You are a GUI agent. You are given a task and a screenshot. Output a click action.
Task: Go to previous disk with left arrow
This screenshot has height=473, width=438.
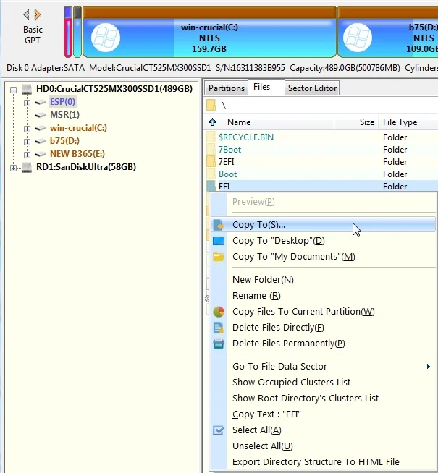tap(27, 14)
